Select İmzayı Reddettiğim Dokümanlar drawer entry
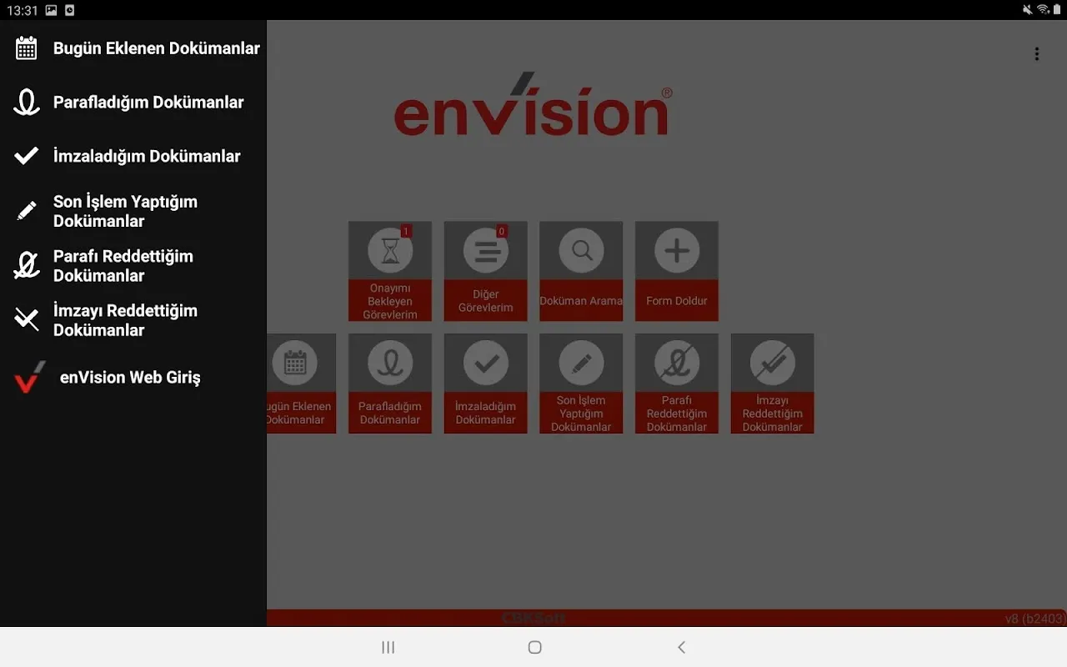Viewport: 1067px width, 667px height. click(133, 320)
